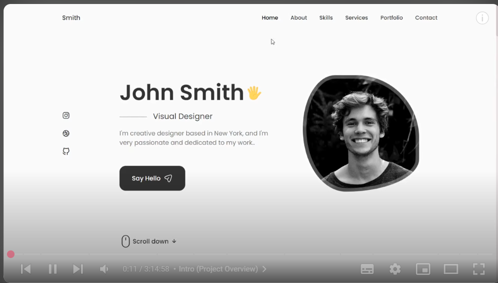This screenshot has width=498, height=283.
Task: Toggle miniplayer mode
Action: 423,269
